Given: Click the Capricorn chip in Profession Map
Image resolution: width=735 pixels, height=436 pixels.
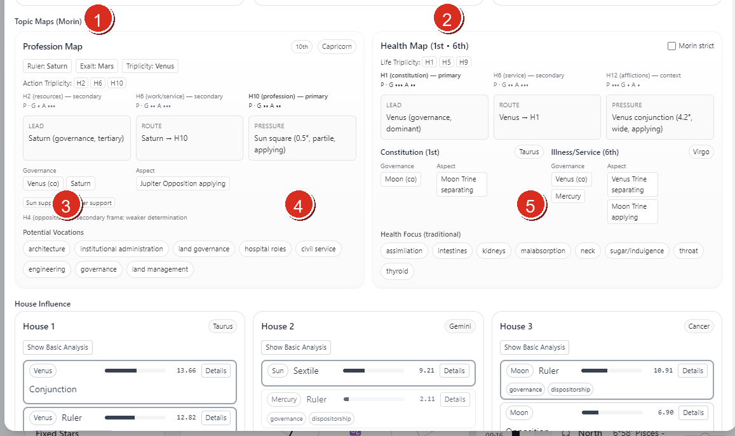Looking at the screenshot, I should click(337, 46).
